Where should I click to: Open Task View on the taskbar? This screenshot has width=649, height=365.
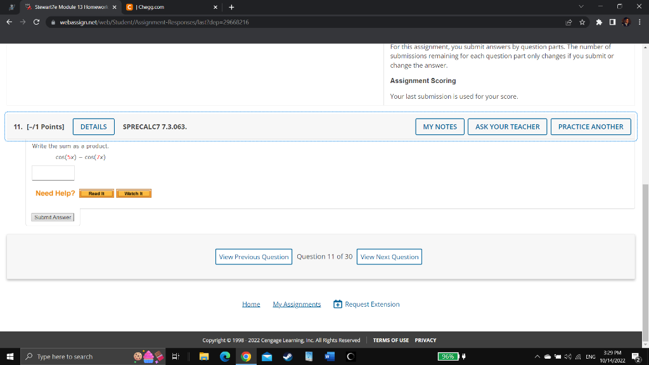pos(176,356)
